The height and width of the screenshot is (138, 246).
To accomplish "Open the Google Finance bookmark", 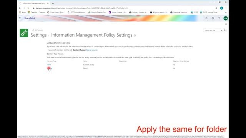I will point(97,12).
